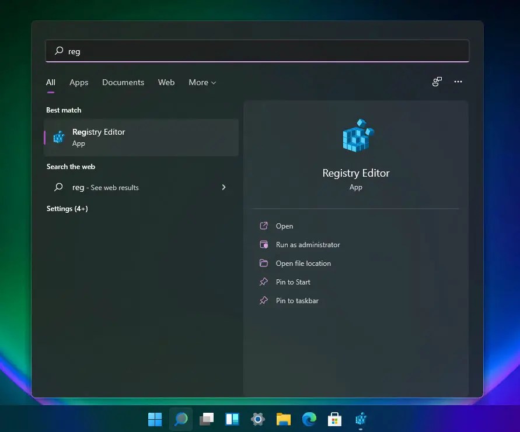Open Microsoft Store from the taskbar
The width and height of the screenshot is (520, 432).
pyautogui.click(x=334, y=419)
